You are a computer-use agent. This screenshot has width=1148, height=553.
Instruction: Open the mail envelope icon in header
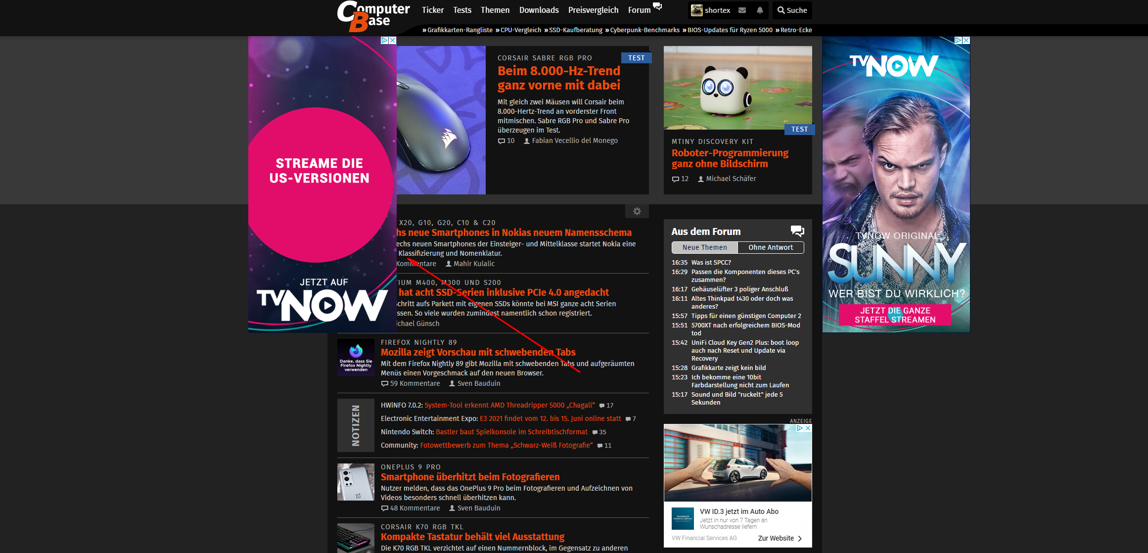click(x=742, y=10)
